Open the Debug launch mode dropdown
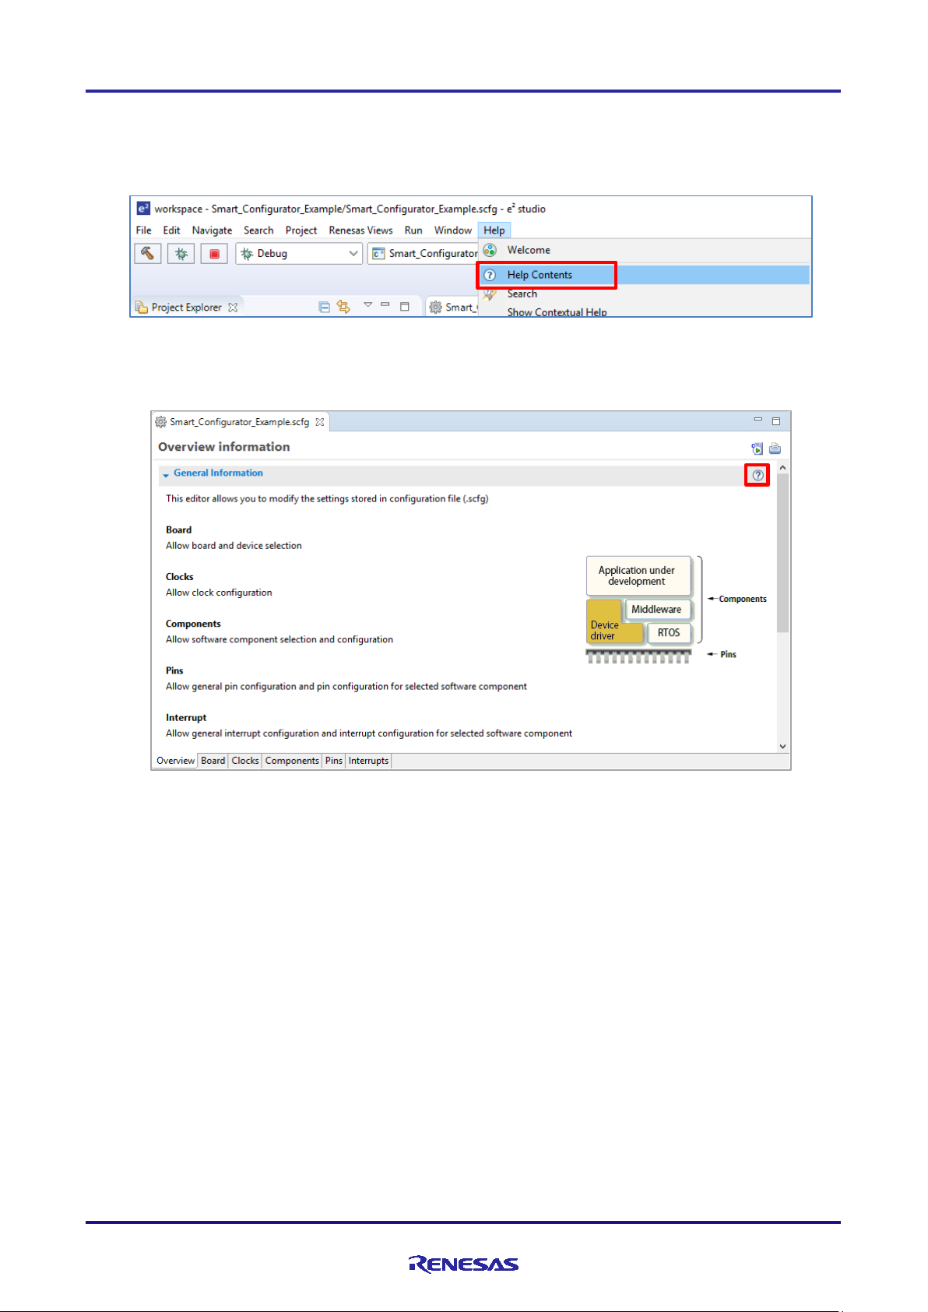Viewport: 928px width, 1312px height. click(299, 254)
